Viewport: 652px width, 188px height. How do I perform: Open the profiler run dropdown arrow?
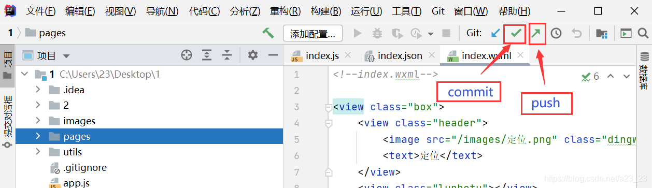point(430,34)
